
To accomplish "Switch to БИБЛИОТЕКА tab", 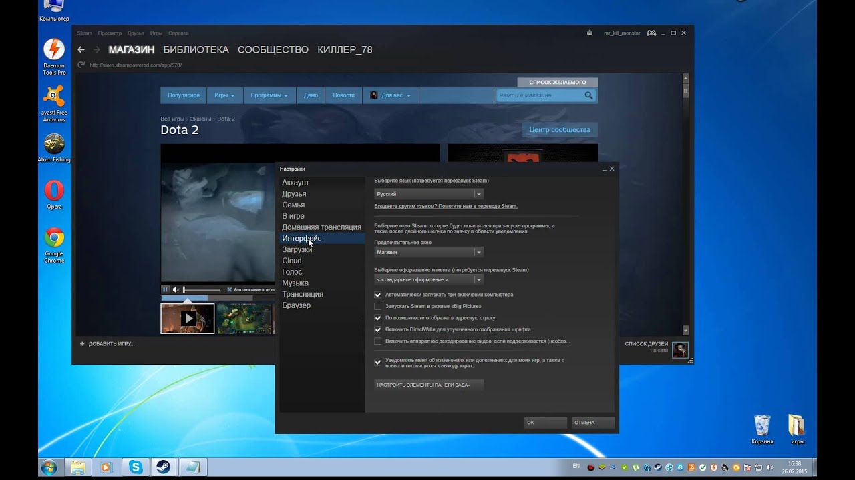I will tap(196, 49).
